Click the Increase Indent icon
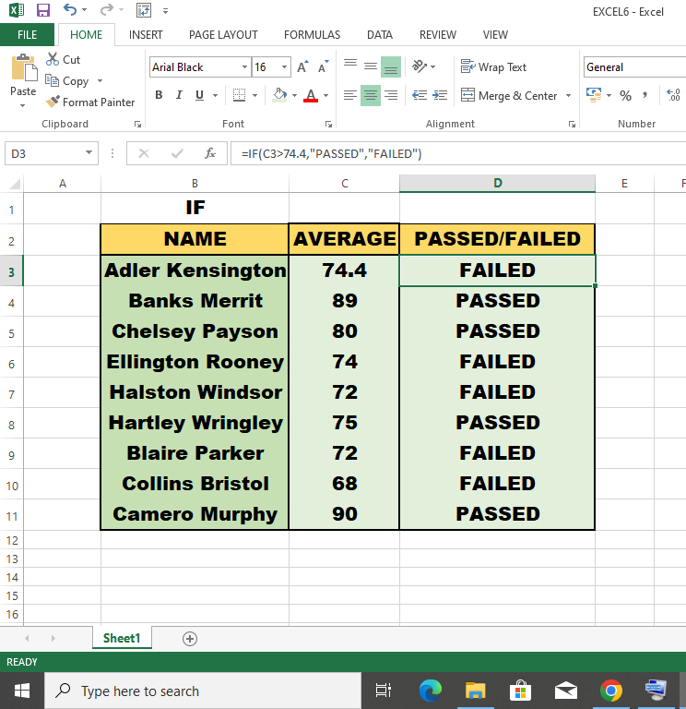The width and height of the screenshot is (686, 709). pyautogui.click(x=440, y=95)
